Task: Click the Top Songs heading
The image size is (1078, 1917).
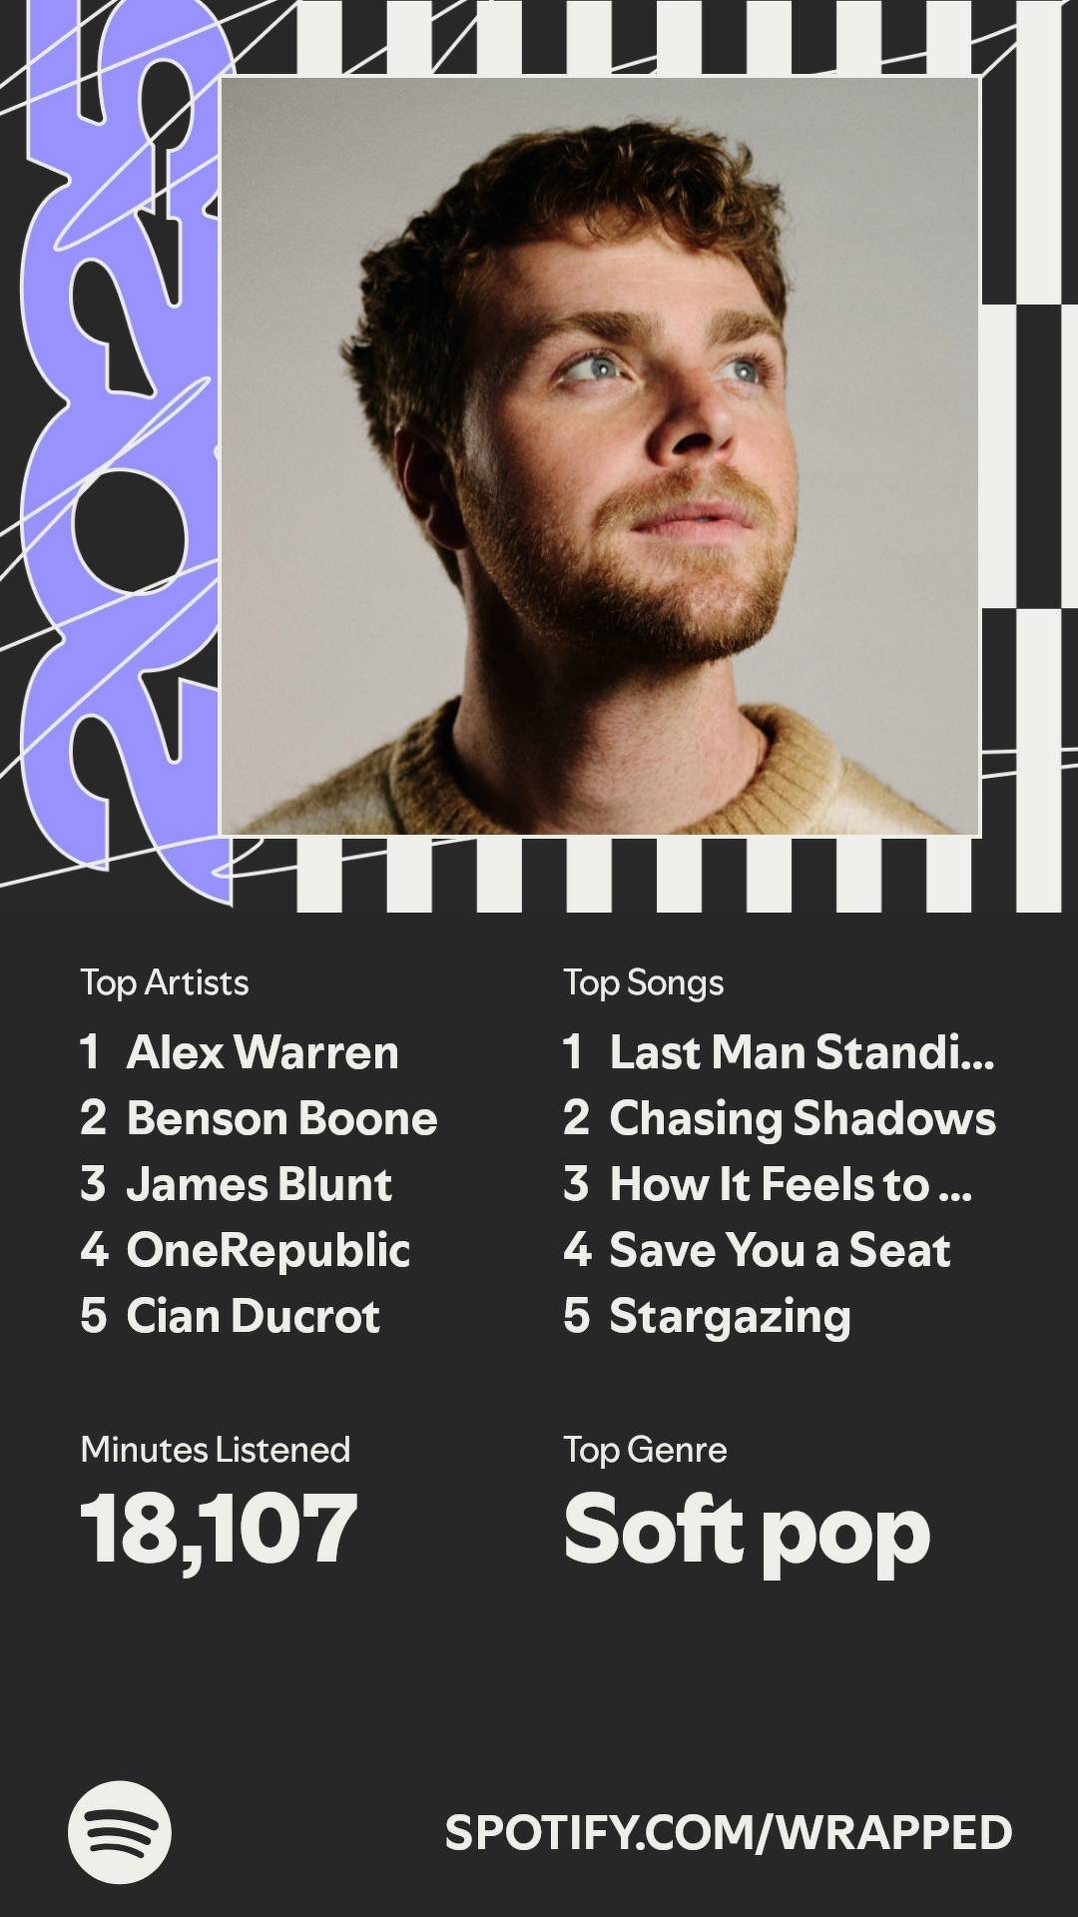Action: [643, 982]
